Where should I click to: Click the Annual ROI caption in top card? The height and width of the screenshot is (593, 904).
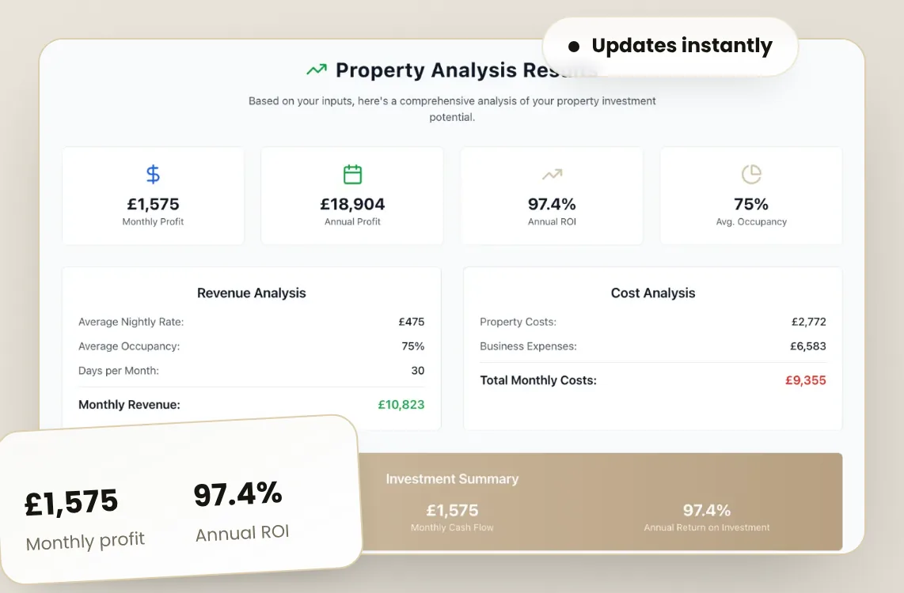(552, 221)
